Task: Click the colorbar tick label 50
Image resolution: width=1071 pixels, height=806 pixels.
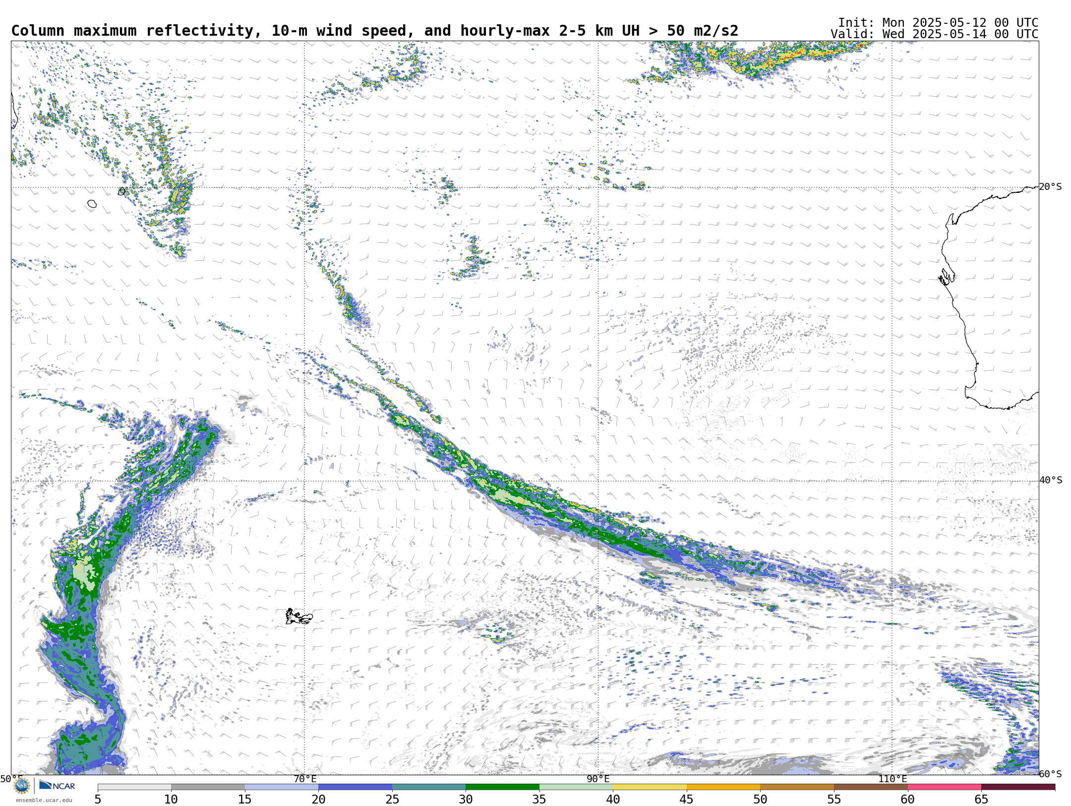Action: click(760, 799)
